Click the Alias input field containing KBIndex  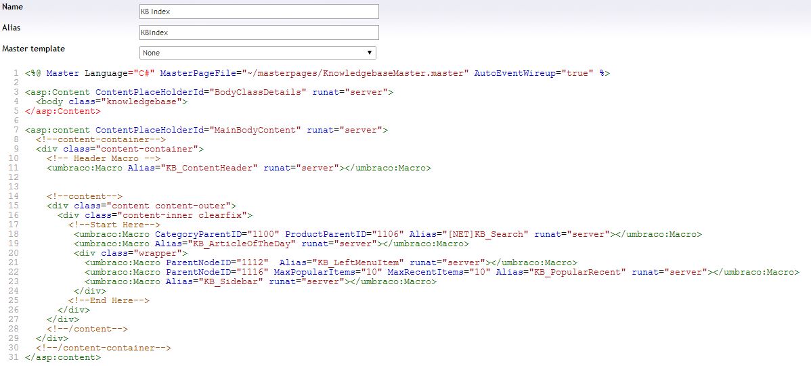[259, 32]
